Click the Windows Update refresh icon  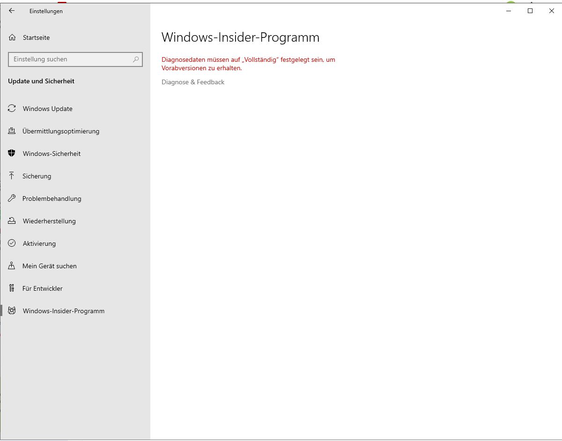pos(12,109)
